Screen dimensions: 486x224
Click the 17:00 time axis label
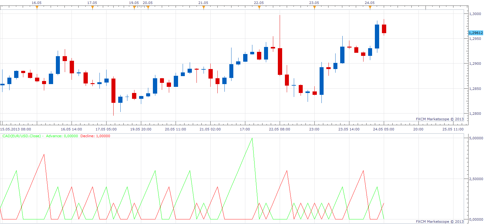coord(245,129)
